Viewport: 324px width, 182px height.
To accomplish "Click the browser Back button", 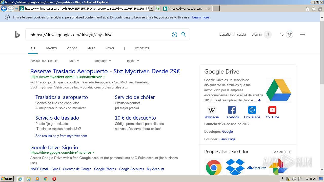I will tap(4, 9).
